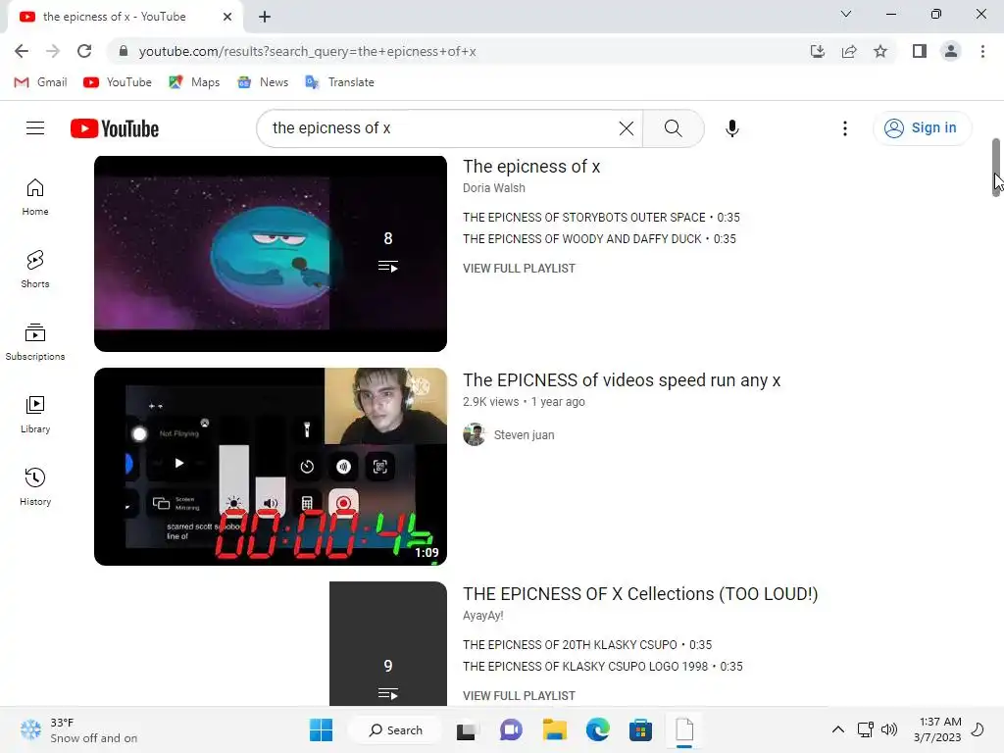Screen dimensions: 1004x753
Task: Visit Doria Walsh channel
Action: [494, 188]
